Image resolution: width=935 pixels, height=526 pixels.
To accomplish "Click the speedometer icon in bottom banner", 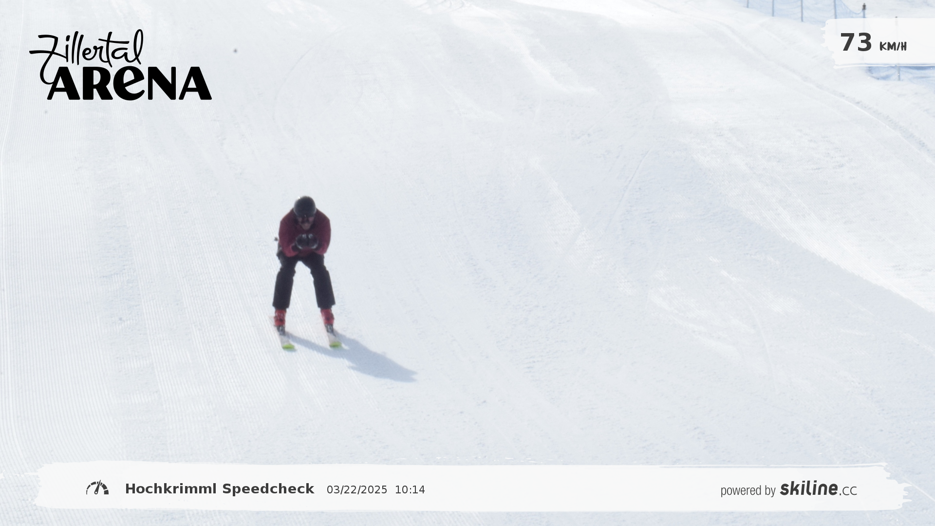I will coord(97,488).
